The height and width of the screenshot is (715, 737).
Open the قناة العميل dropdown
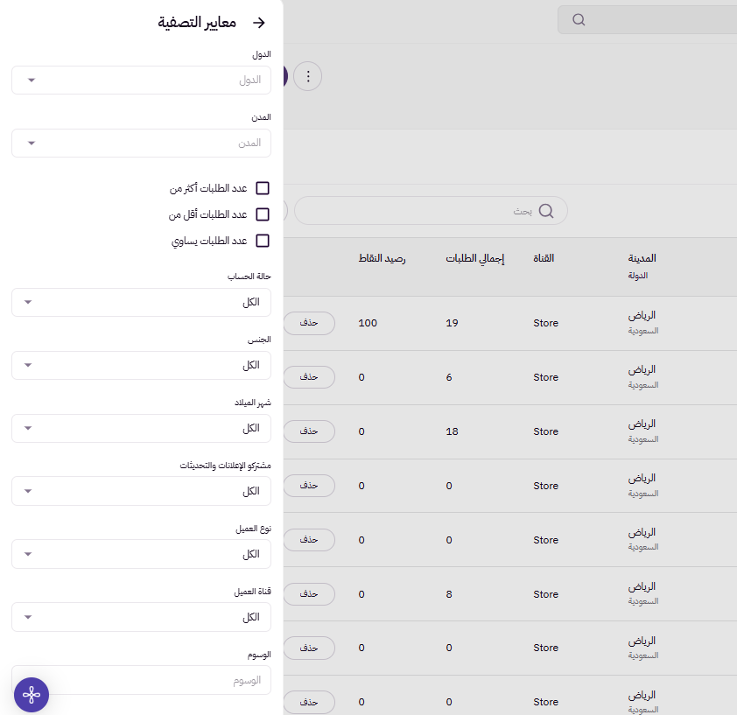pos(141,617)
